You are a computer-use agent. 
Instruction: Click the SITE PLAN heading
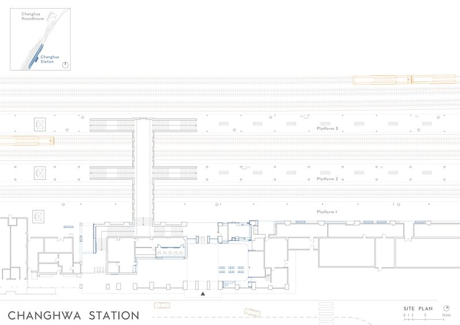418,308
